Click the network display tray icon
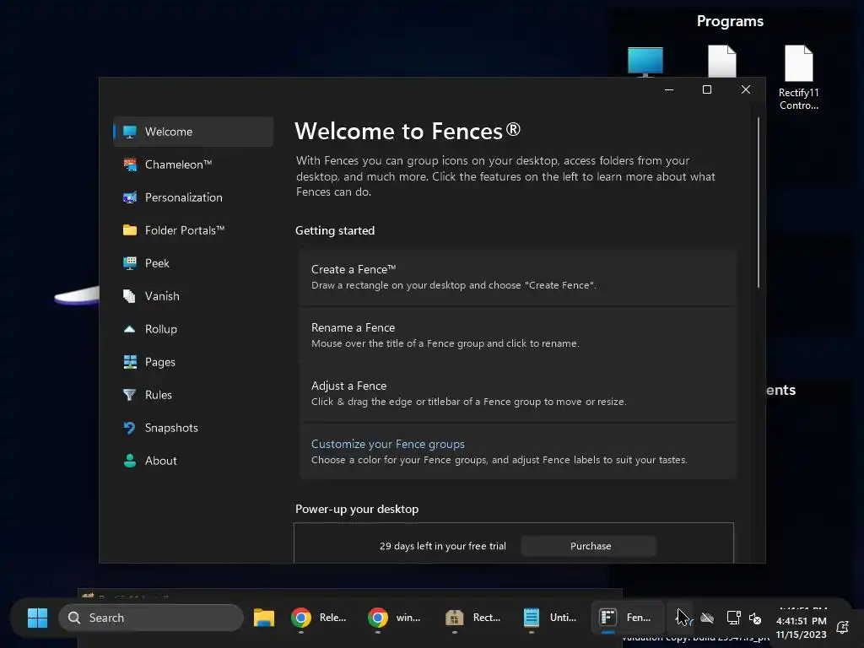 pyautogui.click(x=733, y=618)
